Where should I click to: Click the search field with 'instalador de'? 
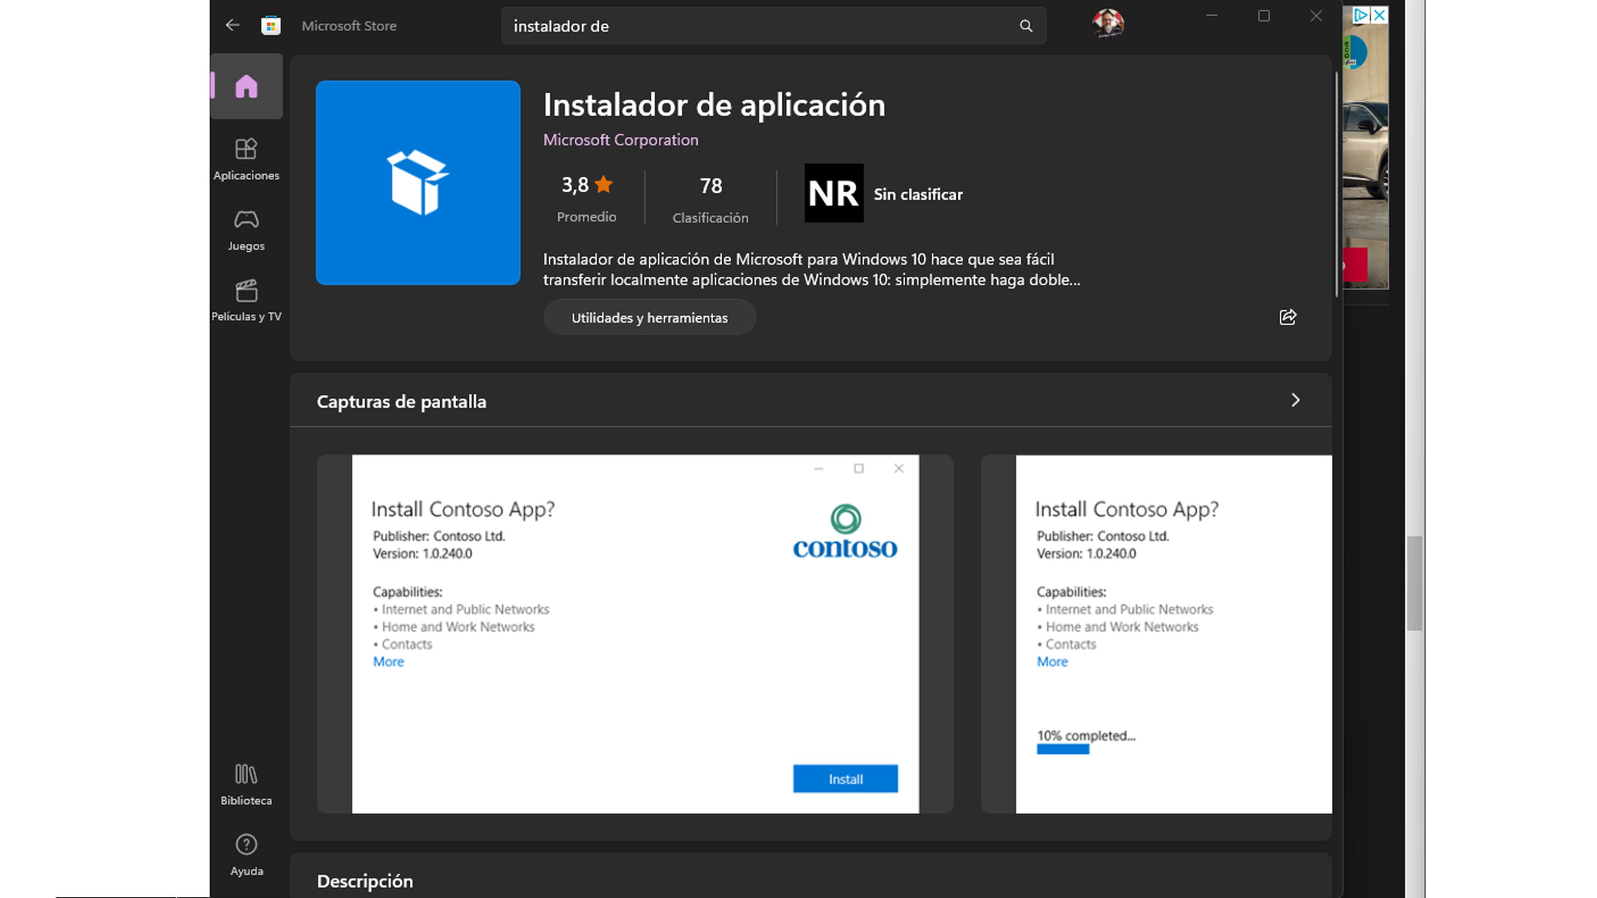click(x=774, y=26)
